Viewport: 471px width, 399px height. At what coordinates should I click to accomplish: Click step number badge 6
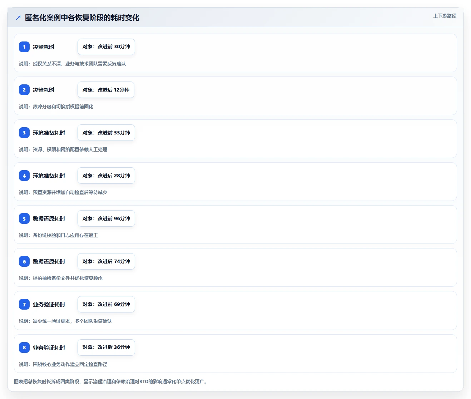pos(24,261)
